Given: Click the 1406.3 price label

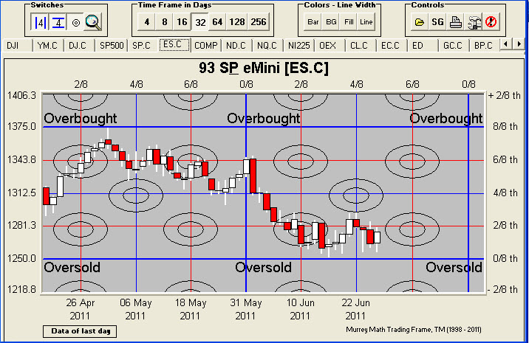Looking at the screenshot, I should [21, 96].
